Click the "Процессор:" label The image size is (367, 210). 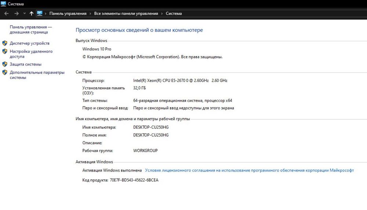coord(93,81)
